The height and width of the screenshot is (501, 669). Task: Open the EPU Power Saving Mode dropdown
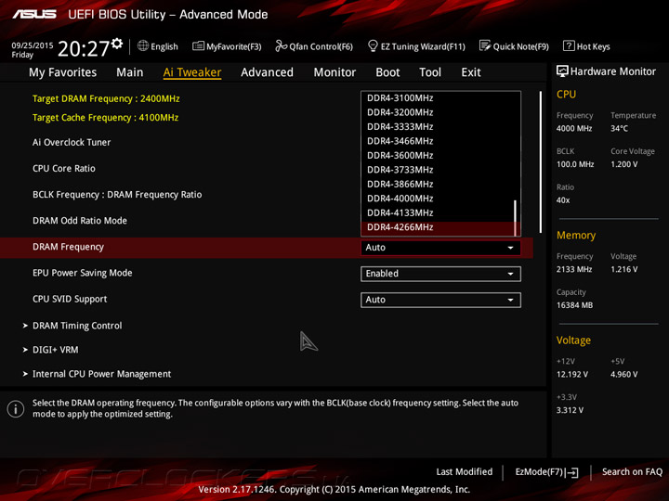tap(440, 274)
